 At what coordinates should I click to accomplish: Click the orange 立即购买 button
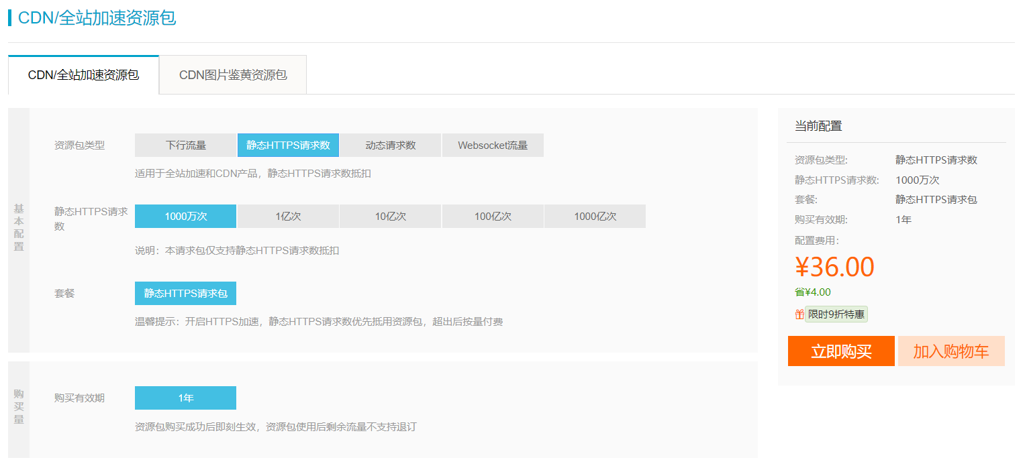pos(841,351)
